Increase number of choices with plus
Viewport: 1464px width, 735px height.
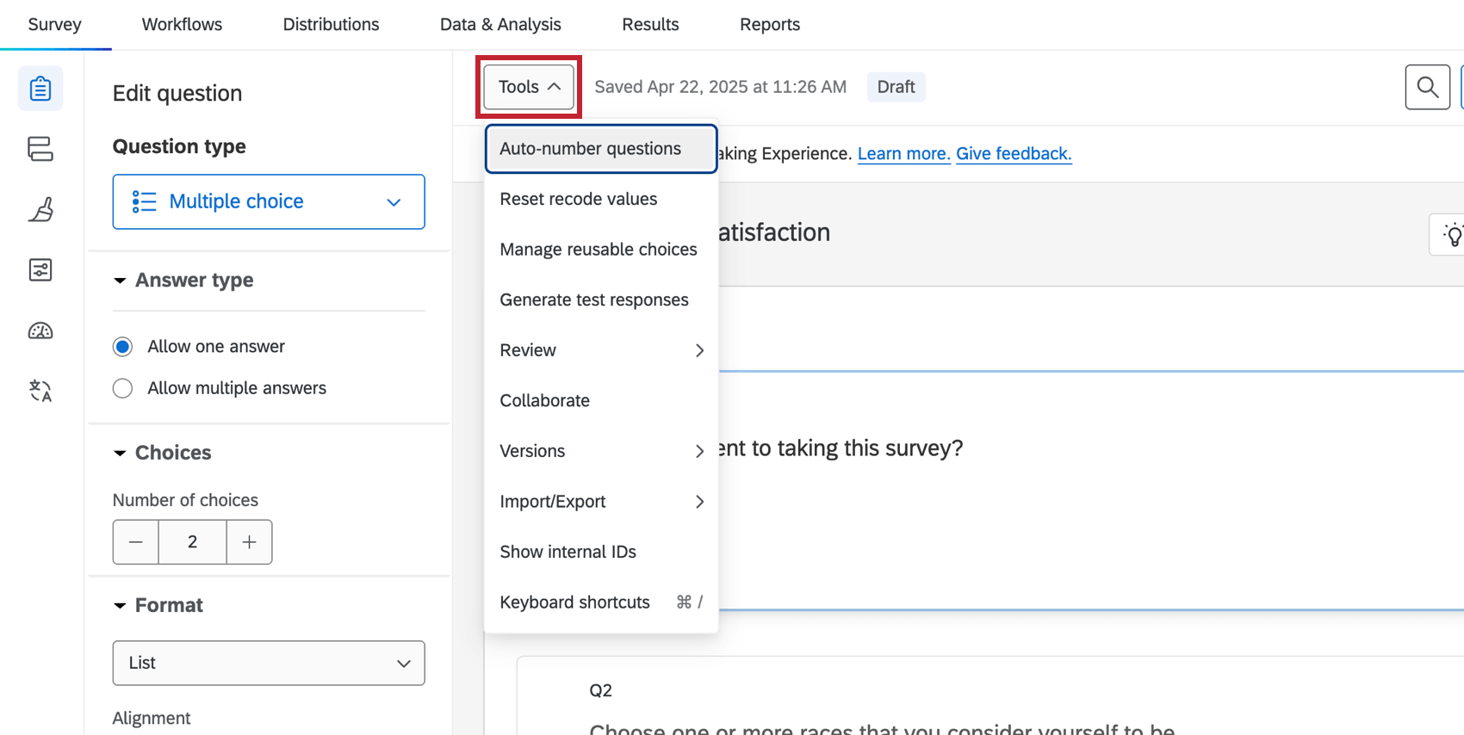pyautogui.click(x=249, y=542)
